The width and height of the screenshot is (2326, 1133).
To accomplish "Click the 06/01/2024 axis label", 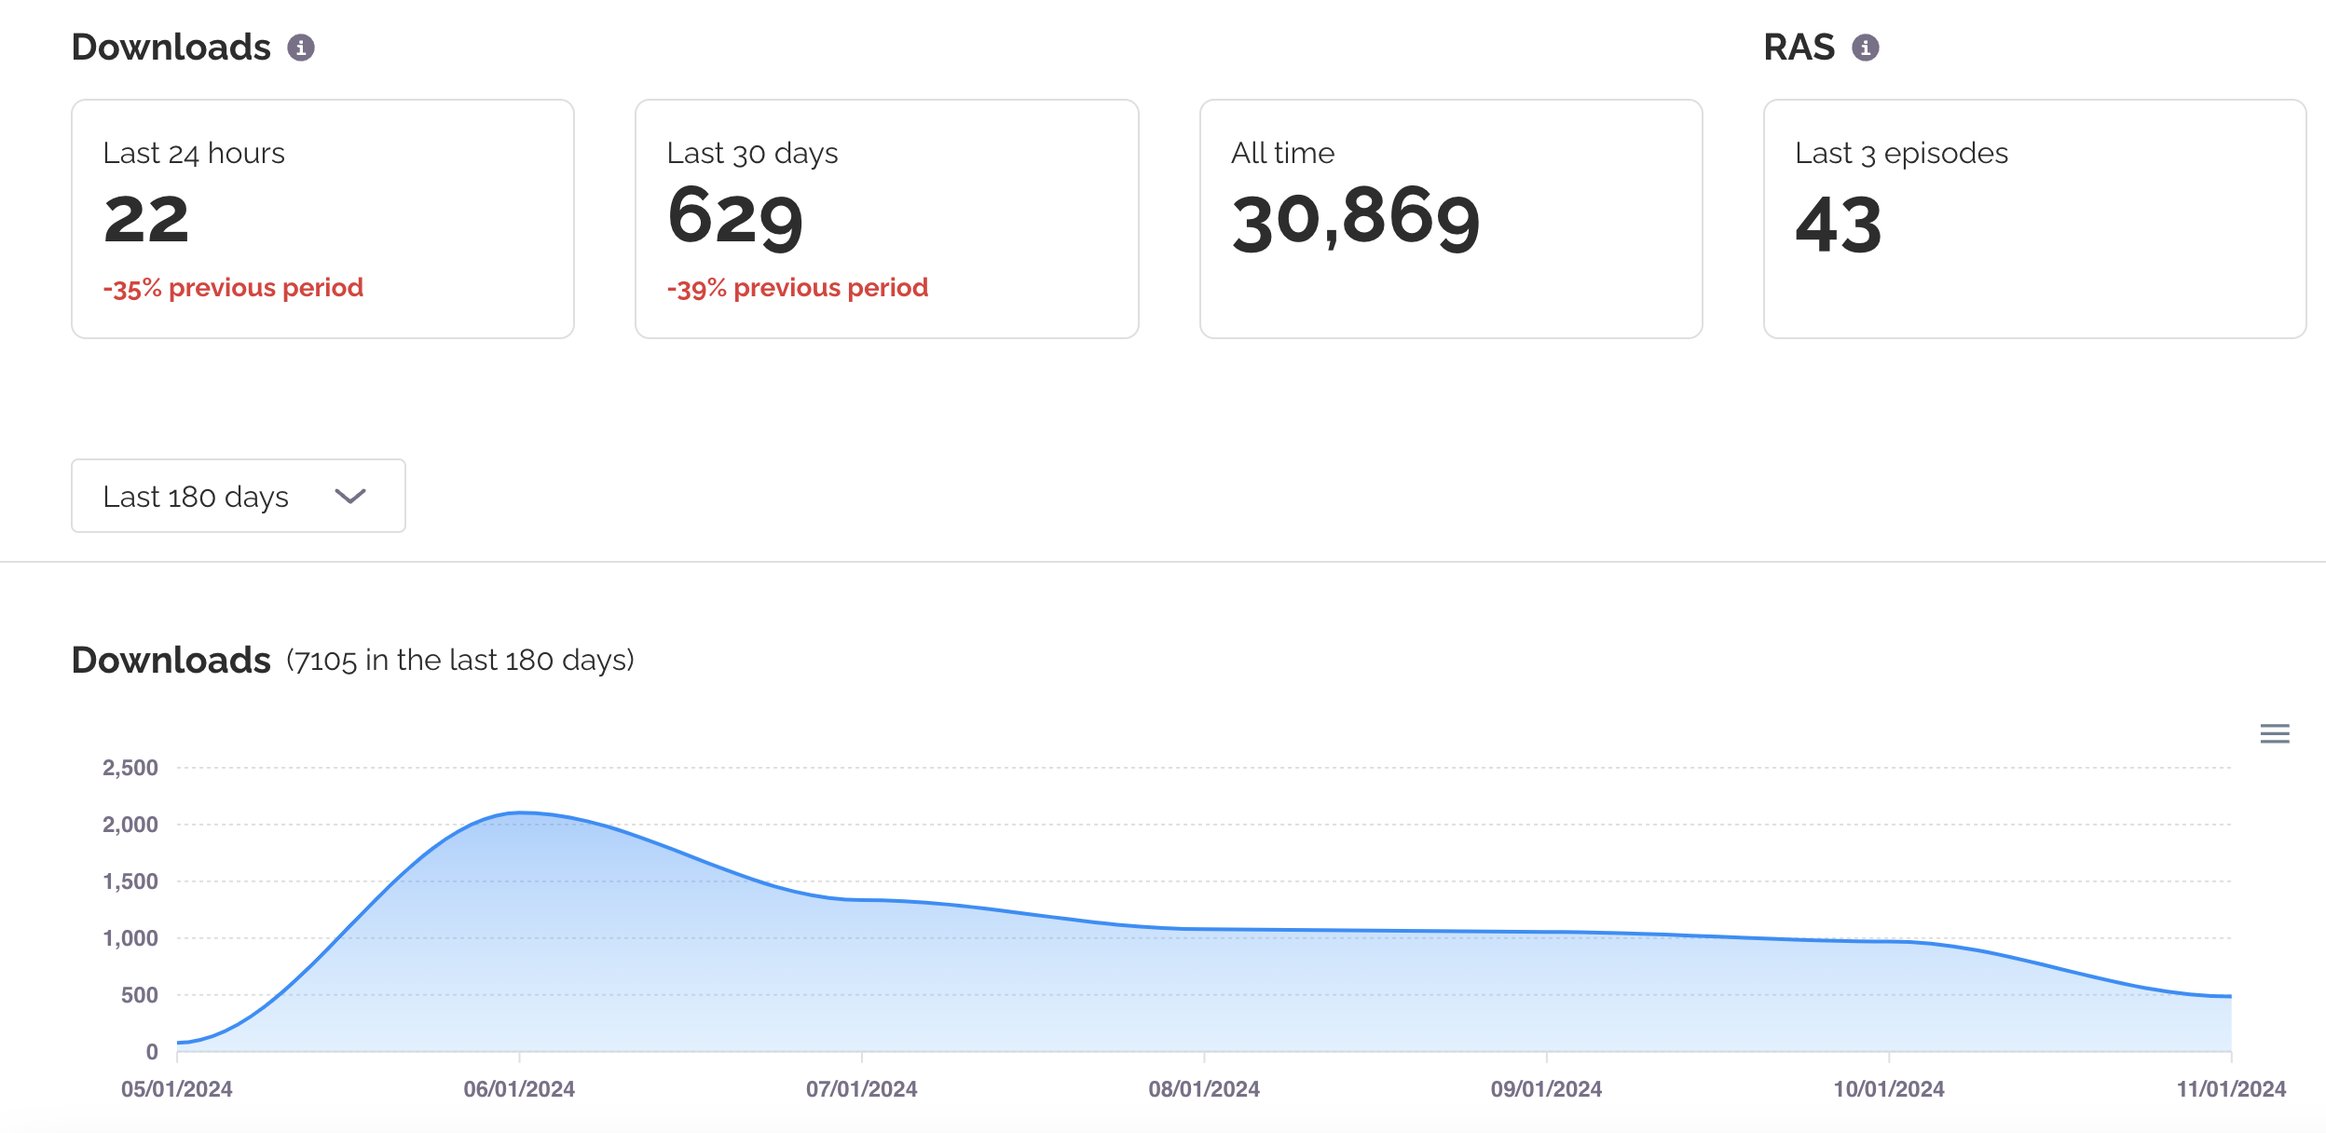I will point(519,1089).
